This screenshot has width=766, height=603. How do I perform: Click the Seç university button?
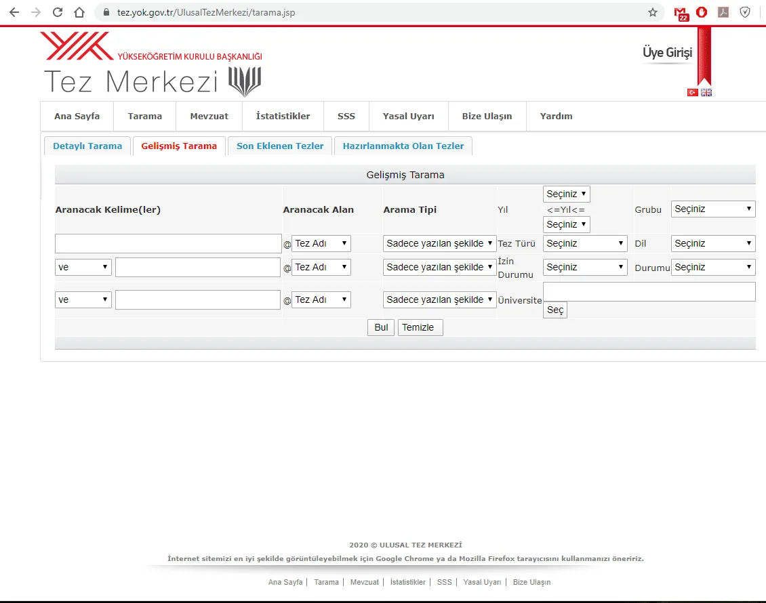point(555,310)
